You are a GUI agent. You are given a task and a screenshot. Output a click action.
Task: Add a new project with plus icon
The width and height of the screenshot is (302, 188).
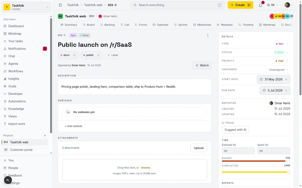pos(45,136)
